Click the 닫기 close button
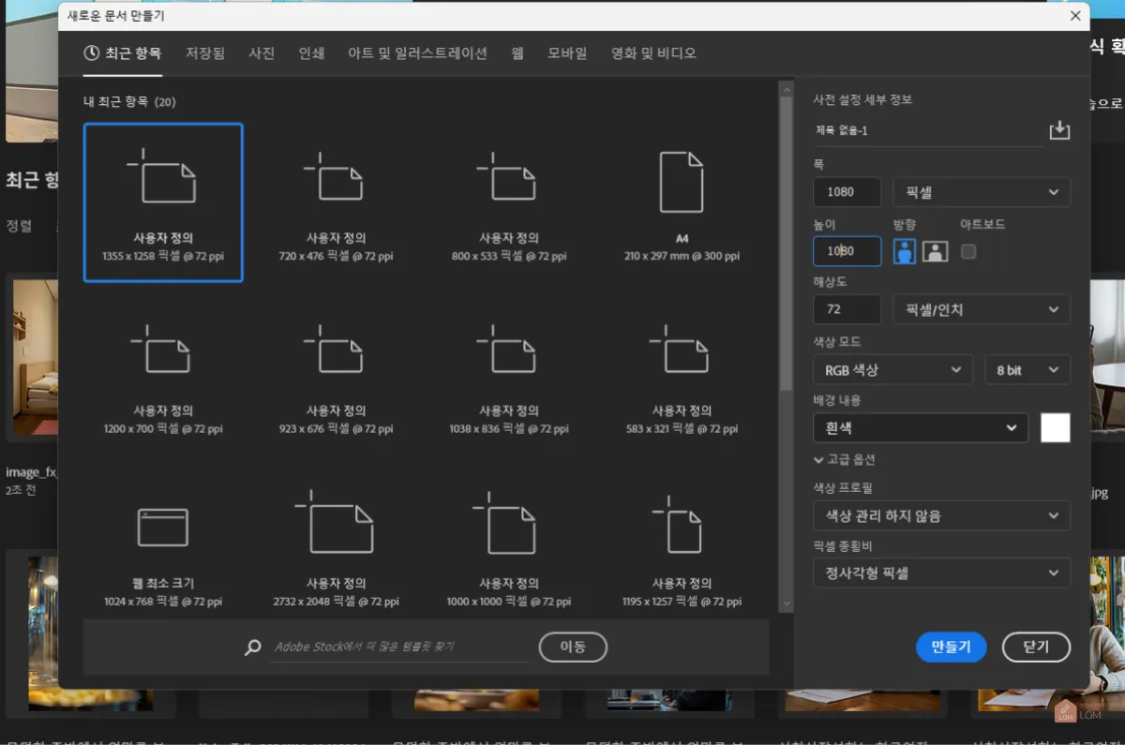 coord(1036,647)
